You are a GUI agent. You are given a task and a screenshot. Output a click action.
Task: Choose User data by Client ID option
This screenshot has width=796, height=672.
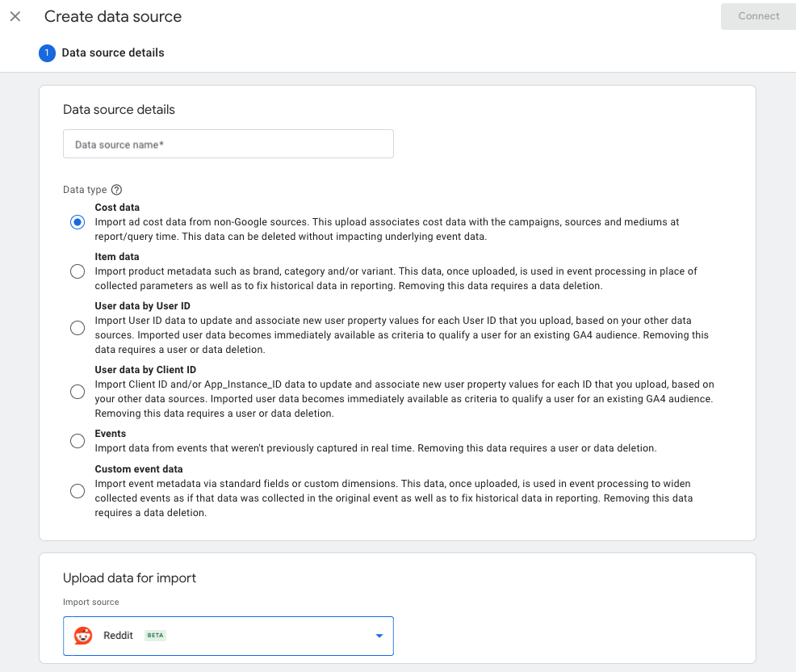click(78, 392)
